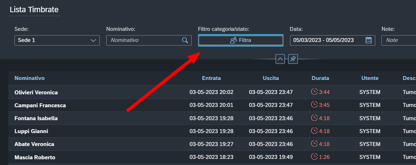Click the Uscita column header
This screenshot has width=416, height=165.
[271, 78]
